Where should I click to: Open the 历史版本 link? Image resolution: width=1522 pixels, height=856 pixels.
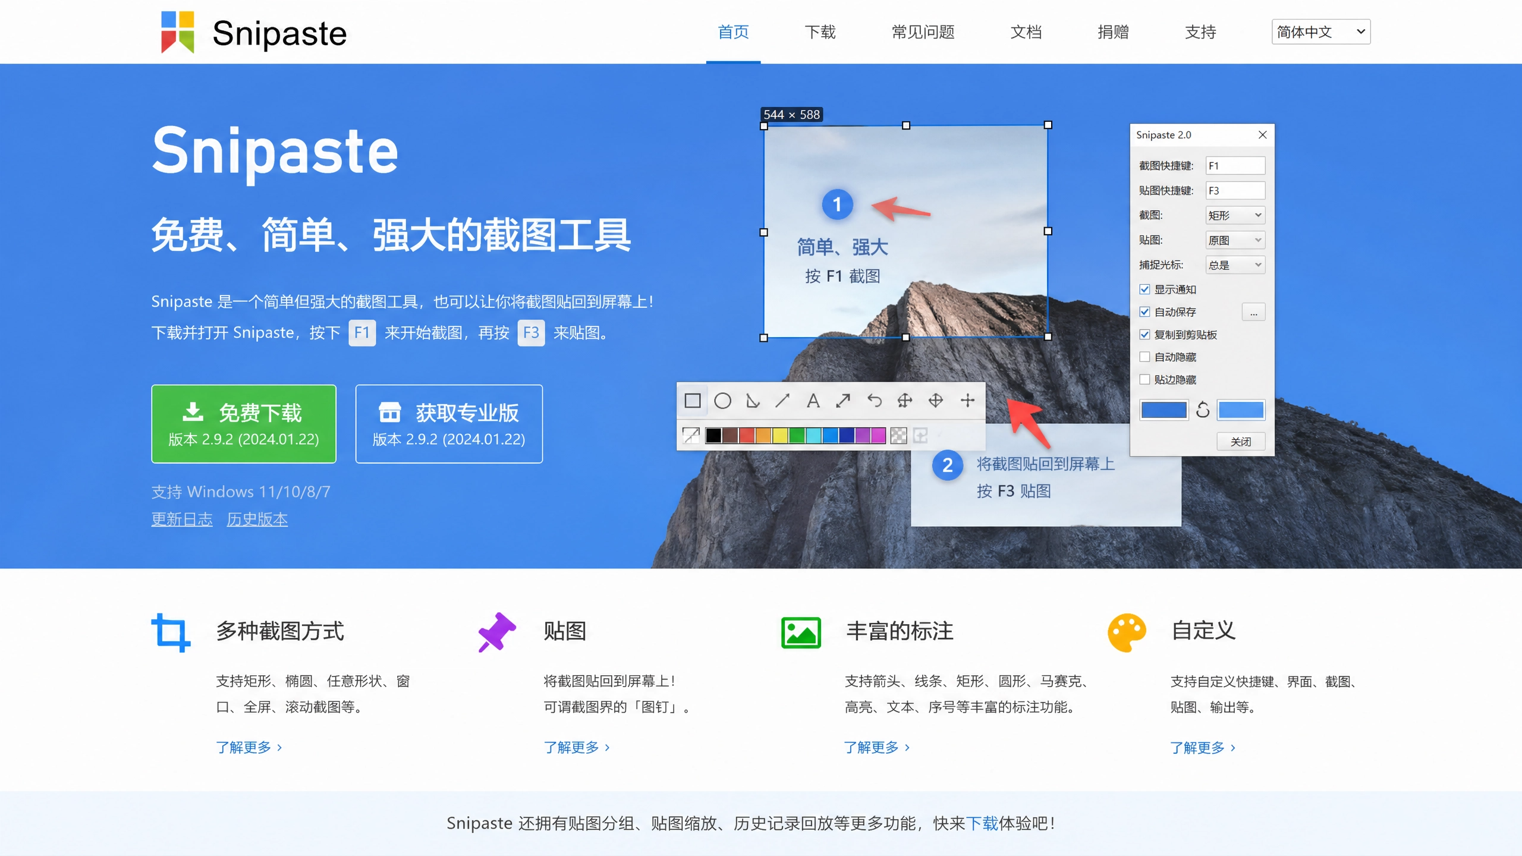[x=257, y=520]
